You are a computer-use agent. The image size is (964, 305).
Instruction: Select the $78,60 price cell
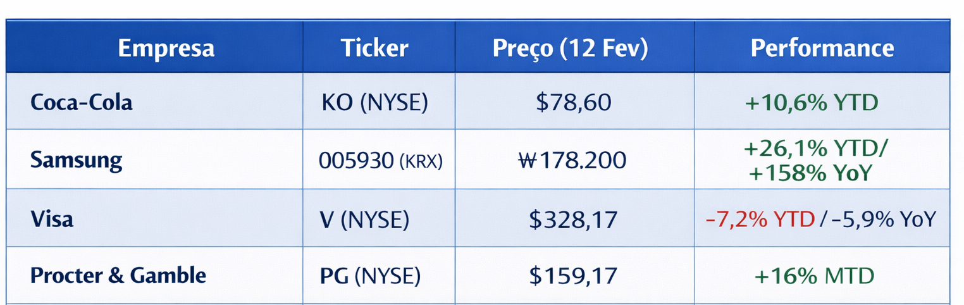pos(573,103)
